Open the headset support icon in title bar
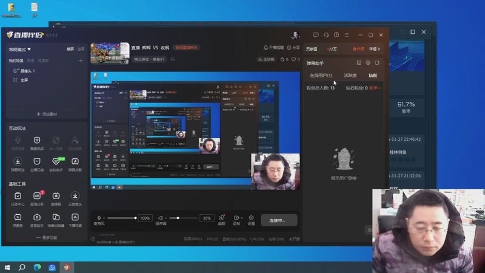 click(x=326, y=35)
